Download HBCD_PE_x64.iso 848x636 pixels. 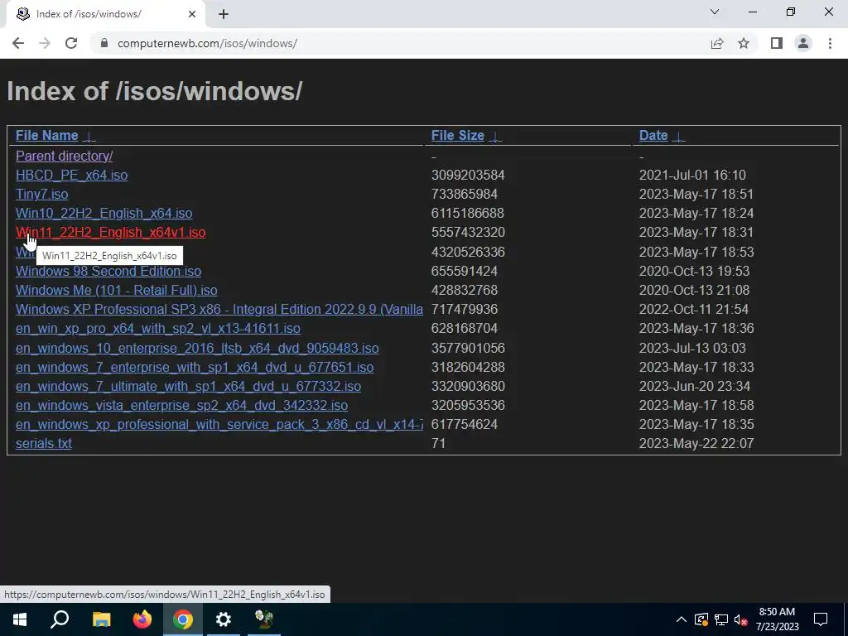[71, 176]
